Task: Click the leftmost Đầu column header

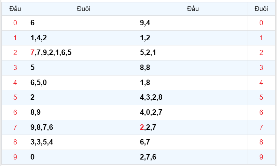Action: coord(15,9)
